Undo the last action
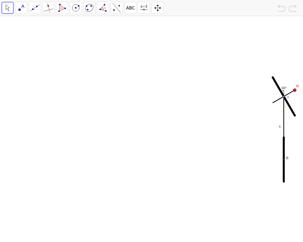The image size is (303, 242). pos(281,8)
